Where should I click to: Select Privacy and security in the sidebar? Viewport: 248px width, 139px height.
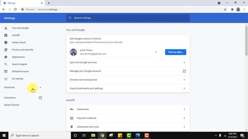click(x=22, y=50)
